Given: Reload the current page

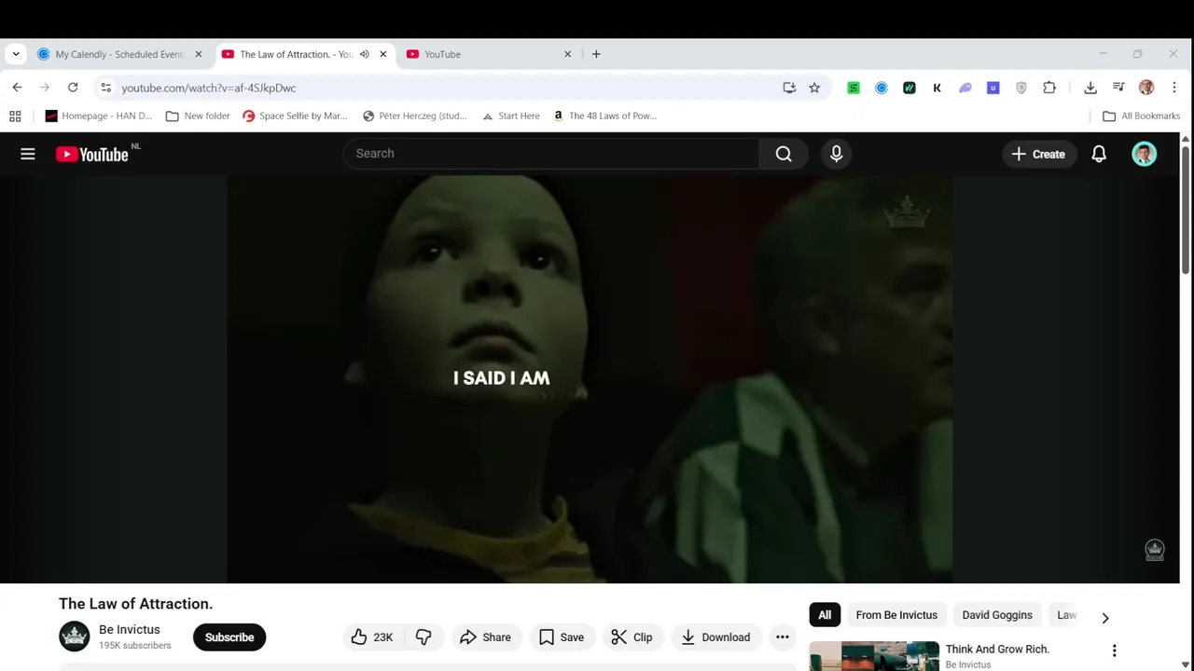Looking at the screenshot, I should tap(73, 88).
